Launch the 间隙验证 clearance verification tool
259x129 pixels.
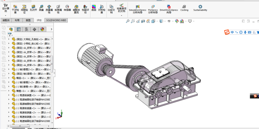[x=24, y=9]
